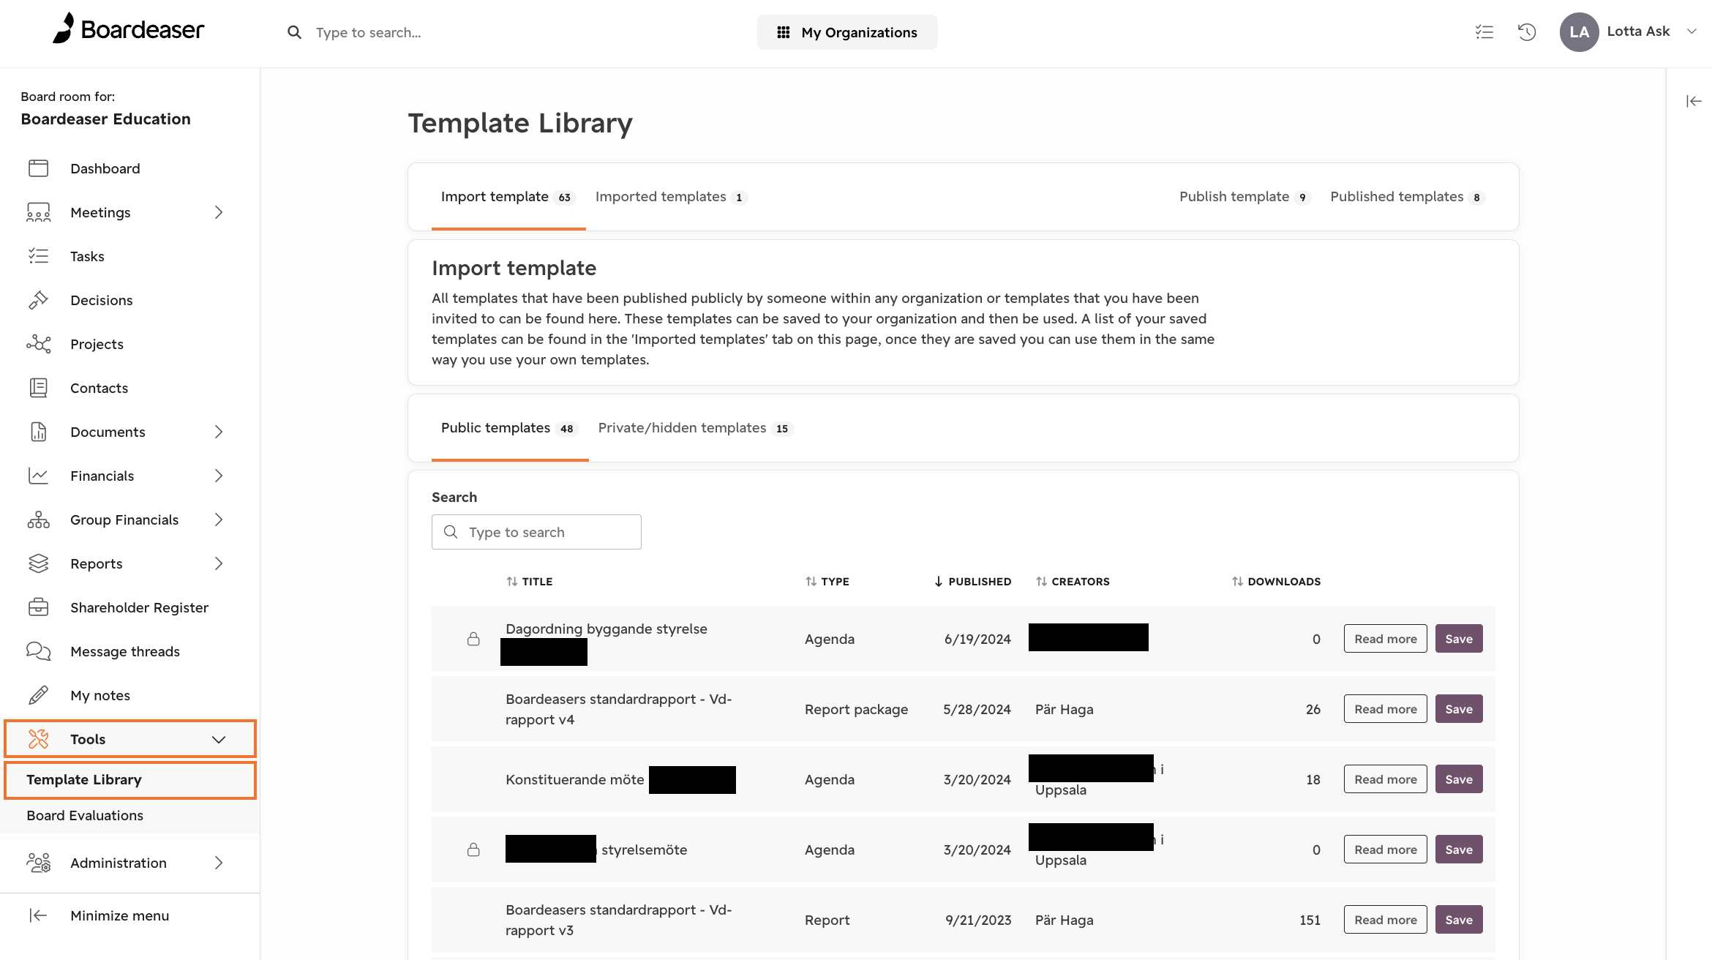Click the Projects network icon
The width and height of the screenshot is (1712, 960).
(38, 344)
